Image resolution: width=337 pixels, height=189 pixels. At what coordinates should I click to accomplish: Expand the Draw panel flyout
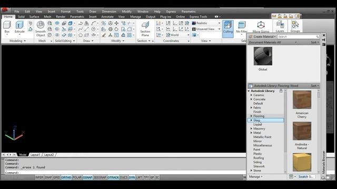click(x=88, y=41)
